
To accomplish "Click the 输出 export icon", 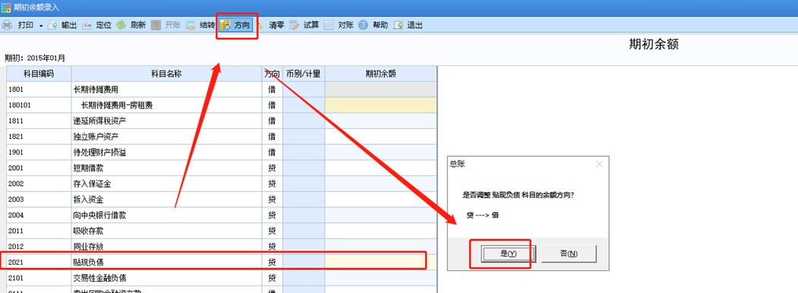I will coord(52,25).
